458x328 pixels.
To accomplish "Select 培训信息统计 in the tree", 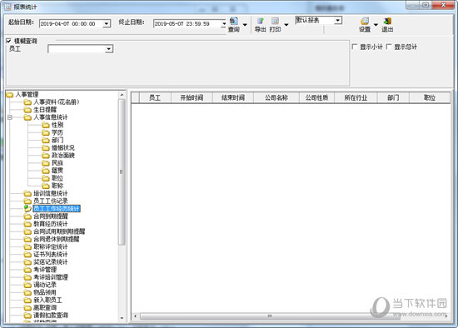I will point(46,193).
